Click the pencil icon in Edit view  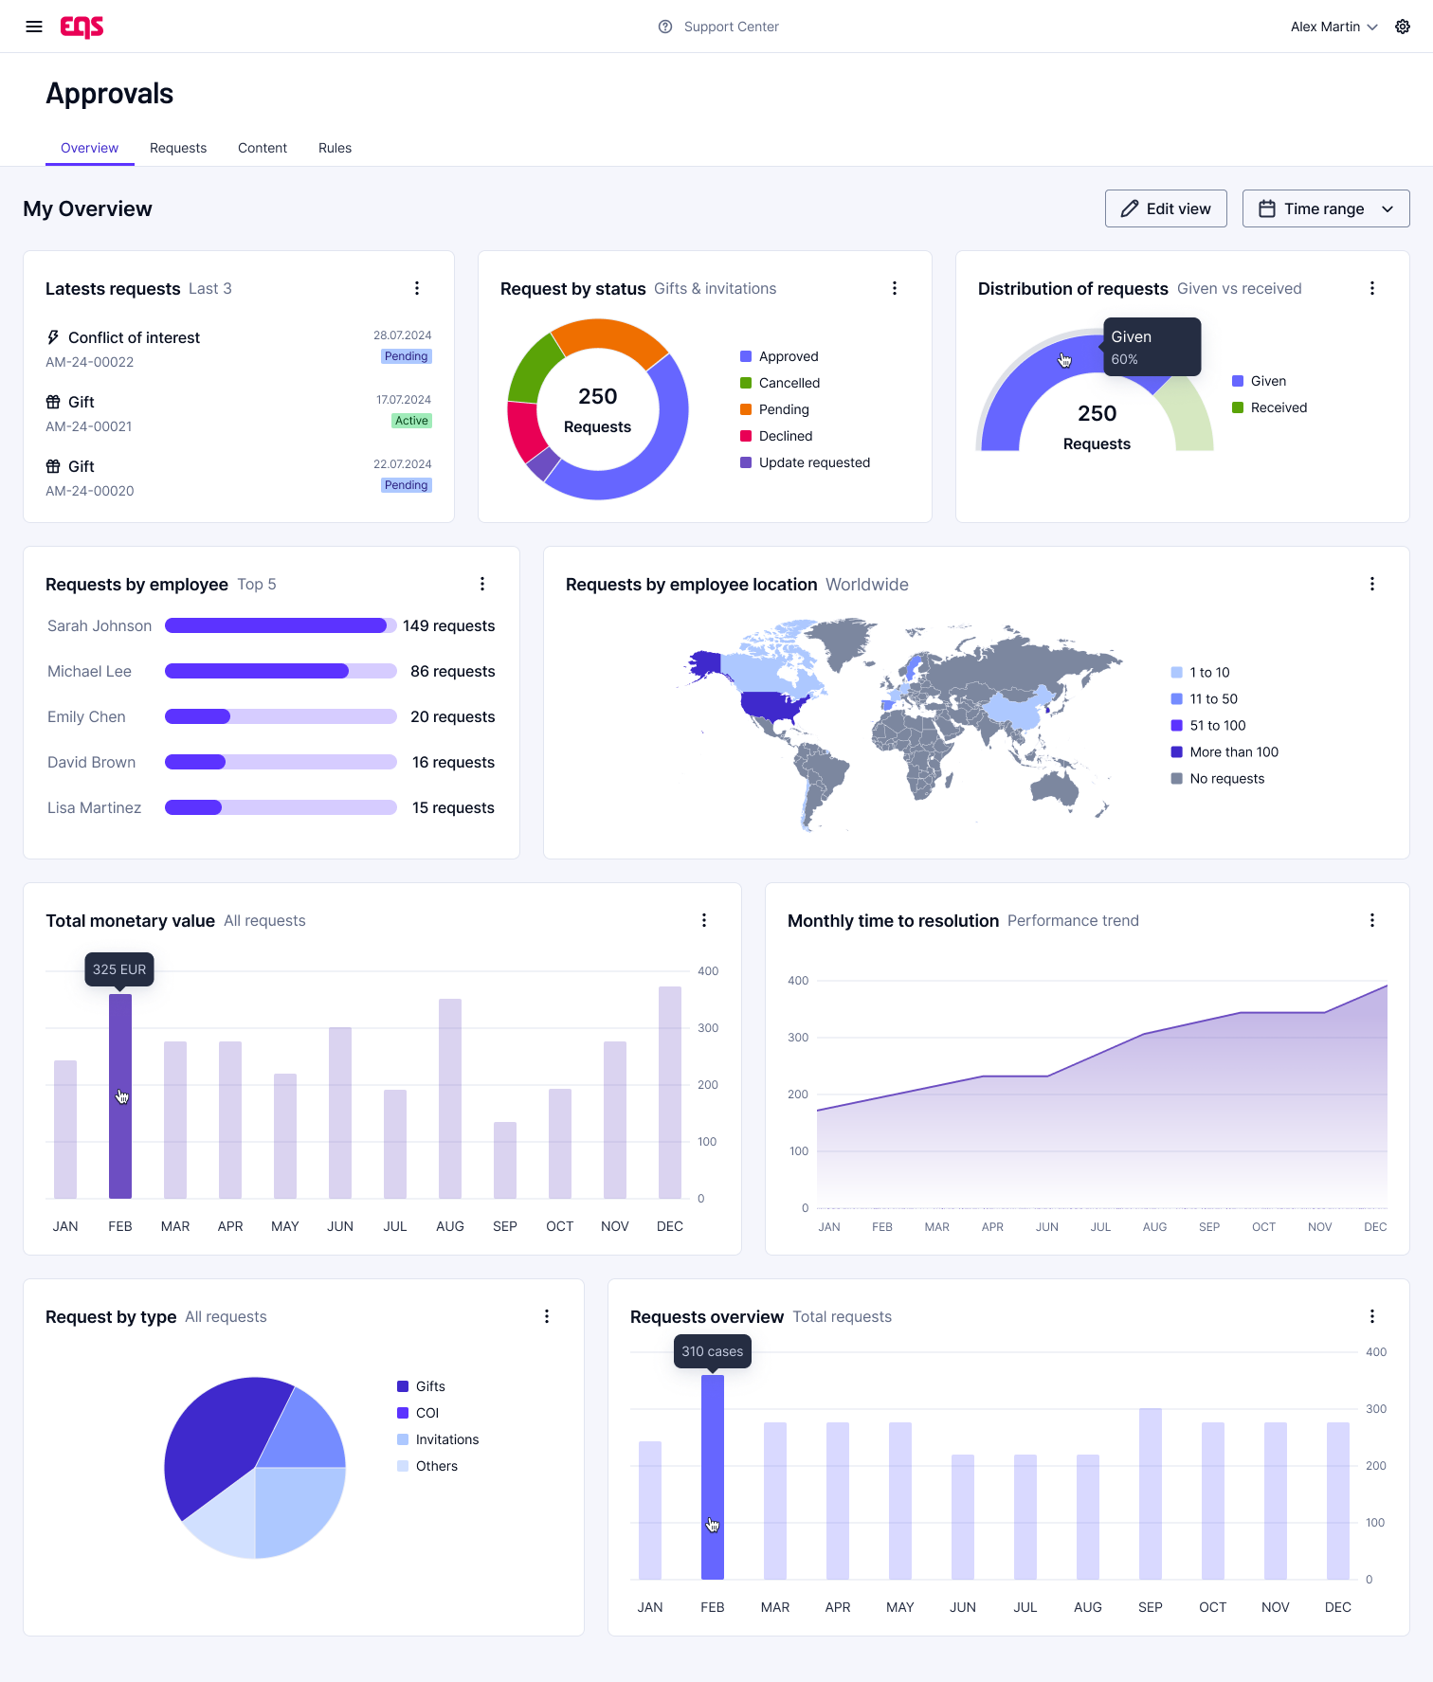pos(1130,208)
